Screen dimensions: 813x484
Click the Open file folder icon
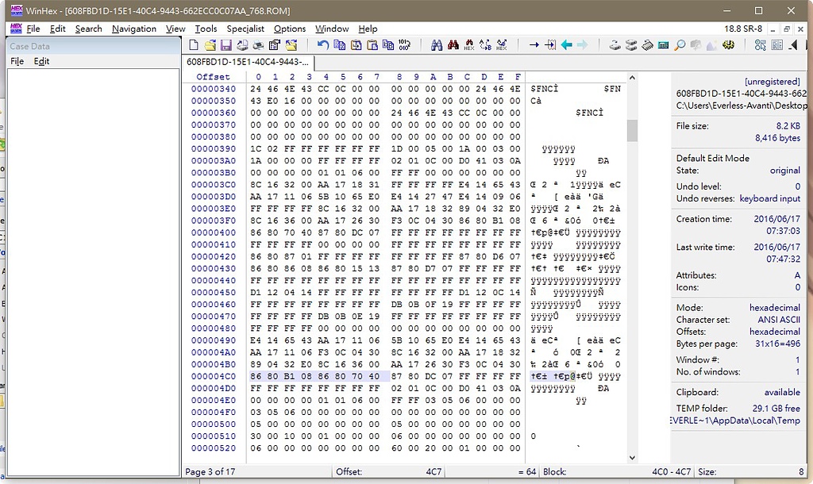[x=210, y=45]
